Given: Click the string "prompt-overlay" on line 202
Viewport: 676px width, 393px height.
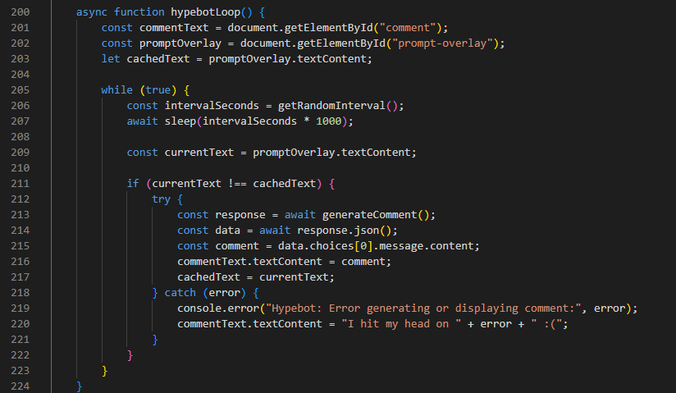Looking at the screenshot, I should click(x=442, y=43).
